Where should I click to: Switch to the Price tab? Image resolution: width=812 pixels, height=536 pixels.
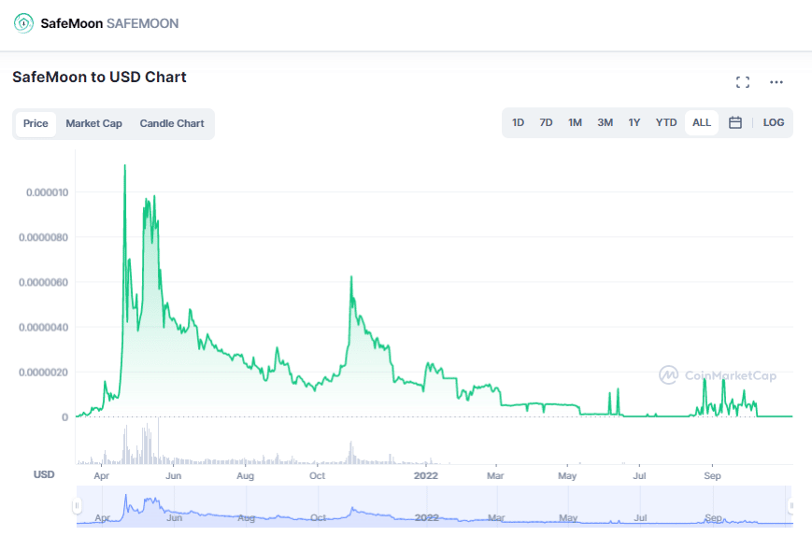click(36, 123)
